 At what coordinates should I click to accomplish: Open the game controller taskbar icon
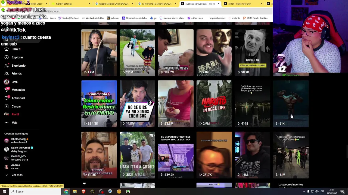pyautogui.click(x=128, y=191)
